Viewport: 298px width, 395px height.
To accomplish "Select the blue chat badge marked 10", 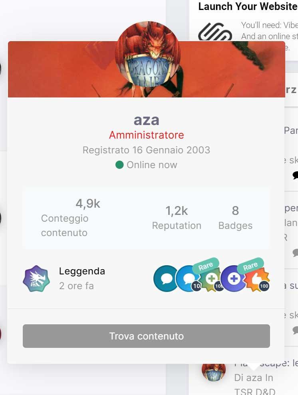I will coord(188,278).
